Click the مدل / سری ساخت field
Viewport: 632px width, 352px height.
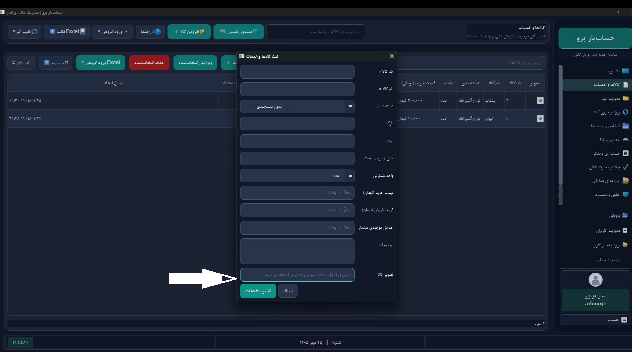pos(297,158)
